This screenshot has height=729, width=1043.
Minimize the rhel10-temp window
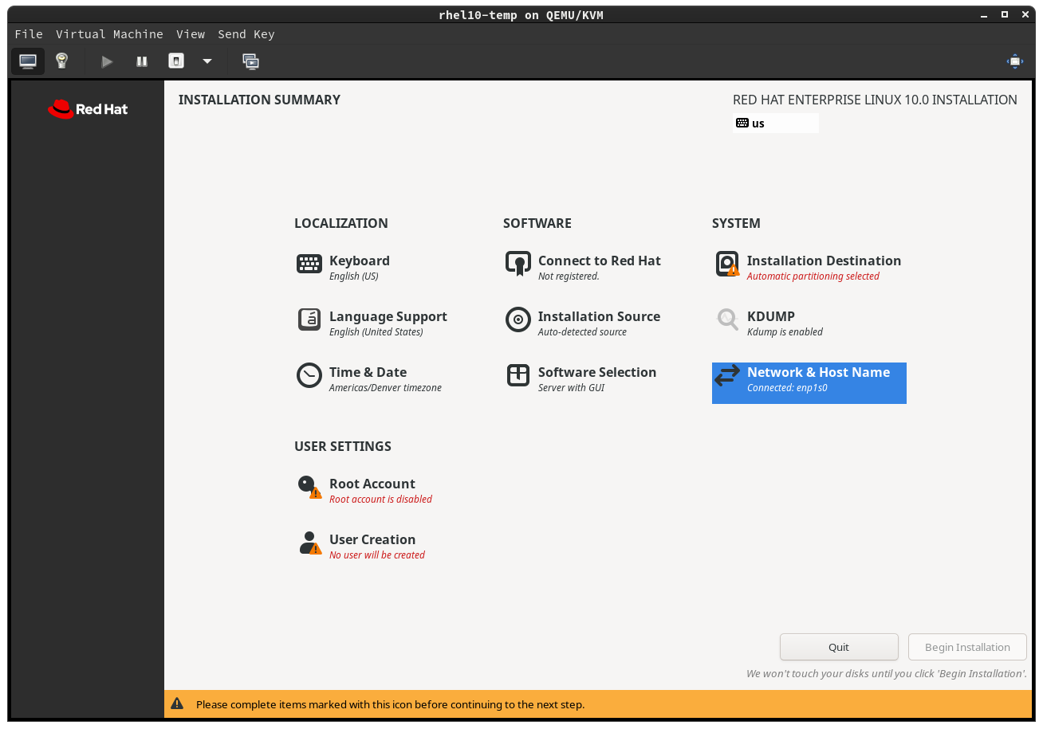[983, 14]
